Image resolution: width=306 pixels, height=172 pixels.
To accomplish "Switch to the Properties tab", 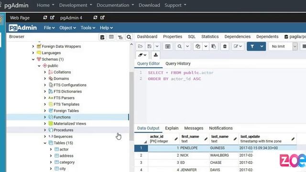I will pyautogui.click(x=173, y=37).
